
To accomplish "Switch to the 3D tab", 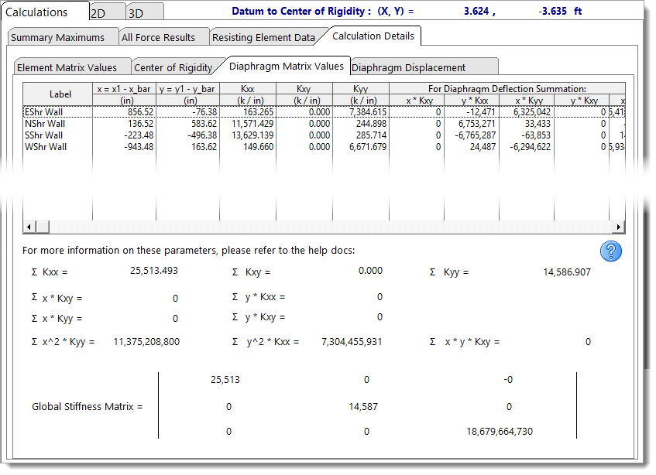I will click(x=144, y=13).
